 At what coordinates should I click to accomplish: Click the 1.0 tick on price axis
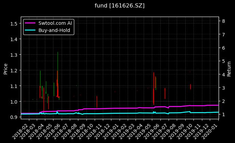[14, 102]
